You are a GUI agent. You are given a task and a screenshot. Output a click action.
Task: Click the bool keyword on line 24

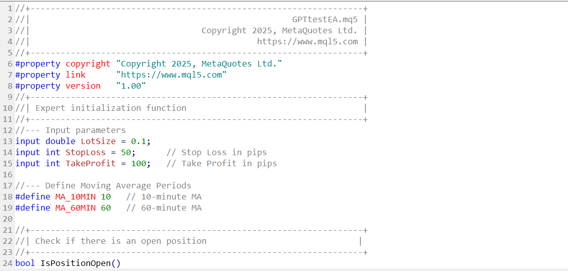(x=25, y=263)
